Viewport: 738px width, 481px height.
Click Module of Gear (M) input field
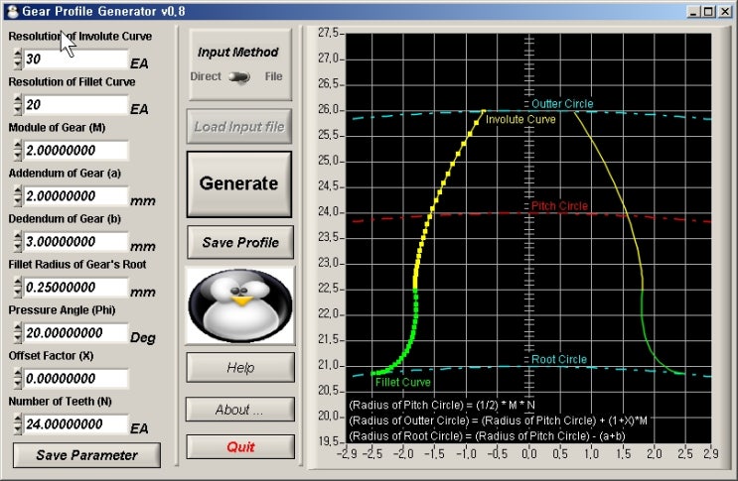(75, 151)
